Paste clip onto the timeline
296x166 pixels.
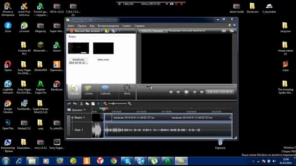point(93,103)
